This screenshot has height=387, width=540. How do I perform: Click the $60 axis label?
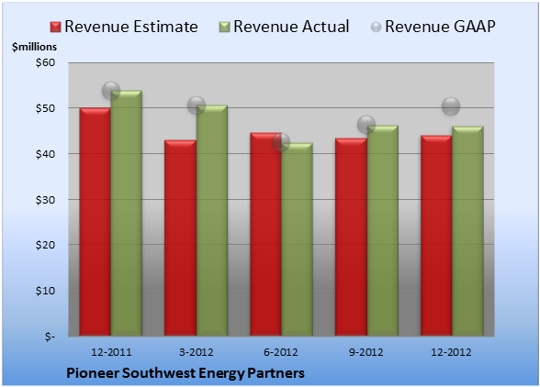(46, 62)
